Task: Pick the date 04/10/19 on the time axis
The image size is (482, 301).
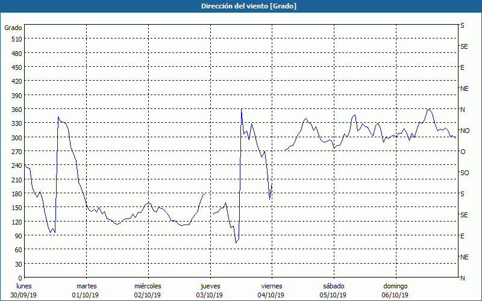Action: (271, 295)
